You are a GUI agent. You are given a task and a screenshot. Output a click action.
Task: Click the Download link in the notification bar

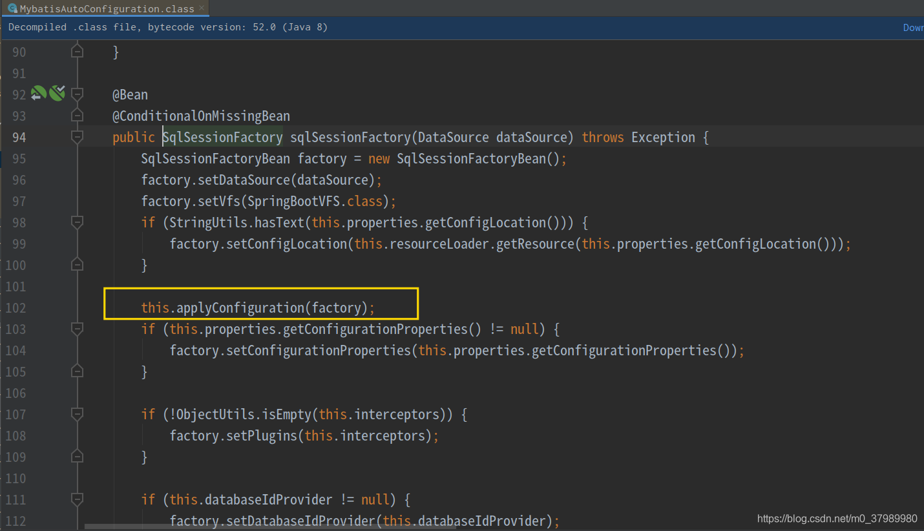click(913, 27)
